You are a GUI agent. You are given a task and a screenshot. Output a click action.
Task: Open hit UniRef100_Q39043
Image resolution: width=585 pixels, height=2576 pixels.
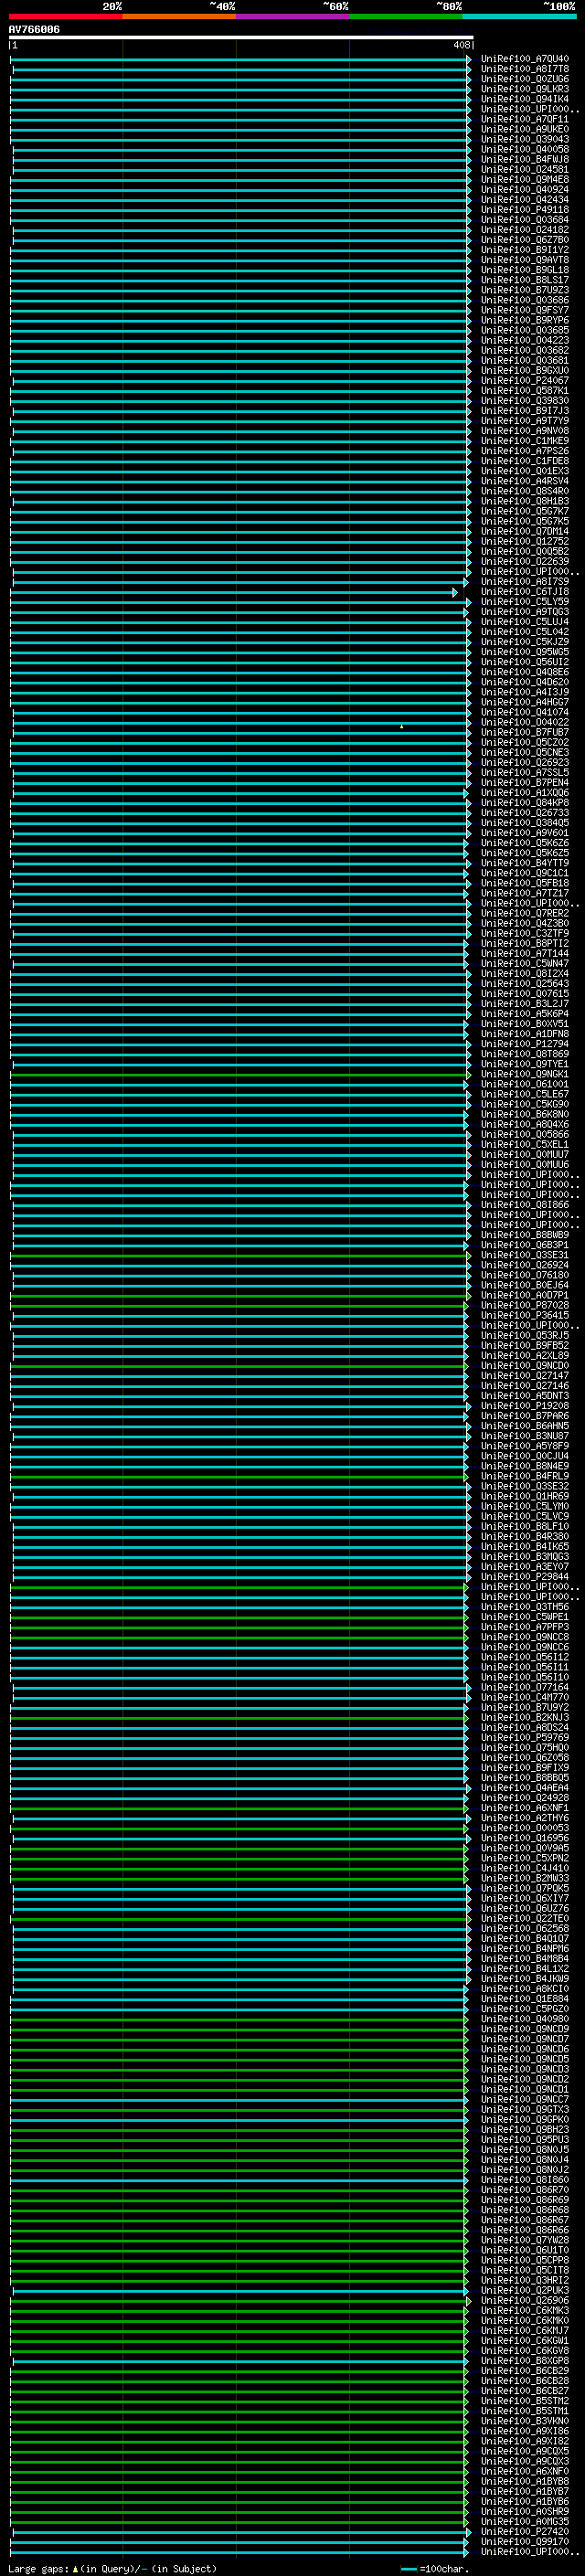pos(525,139)
